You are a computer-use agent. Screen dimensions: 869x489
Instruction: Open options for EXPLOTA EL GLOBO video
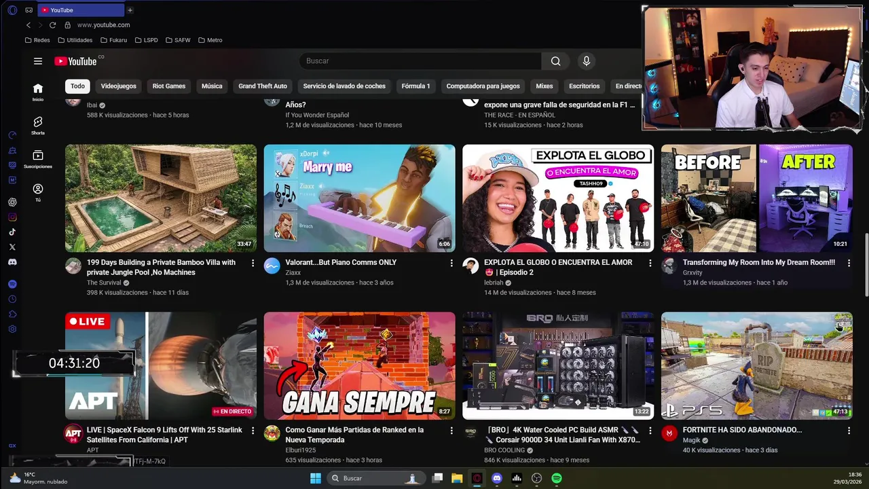point(650,263)
